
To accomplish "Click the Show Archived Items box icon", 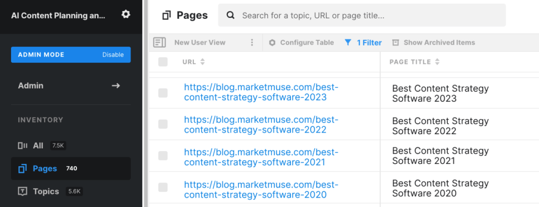I will click(395, 43).
